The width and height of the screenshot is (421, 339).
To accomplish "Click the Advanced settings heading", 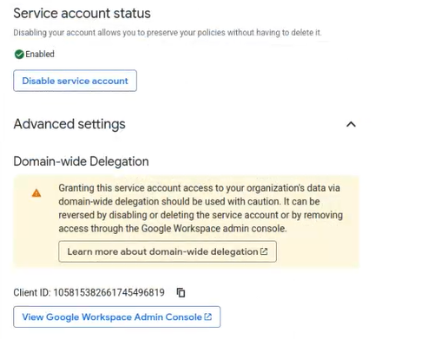I will 69,124.
